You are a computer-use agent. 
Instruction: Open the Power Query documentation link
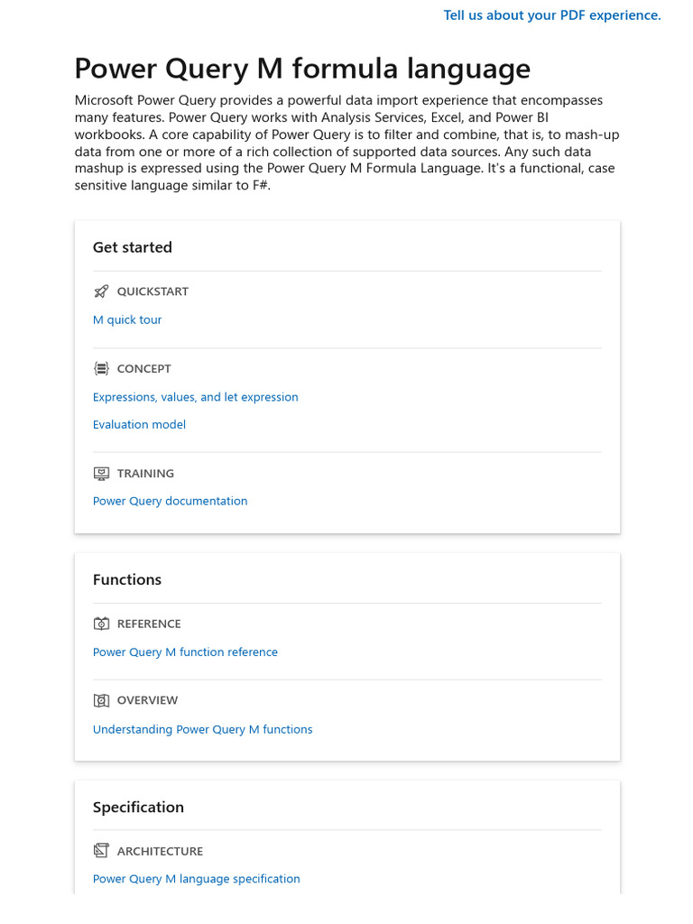[x=170, y=501]
